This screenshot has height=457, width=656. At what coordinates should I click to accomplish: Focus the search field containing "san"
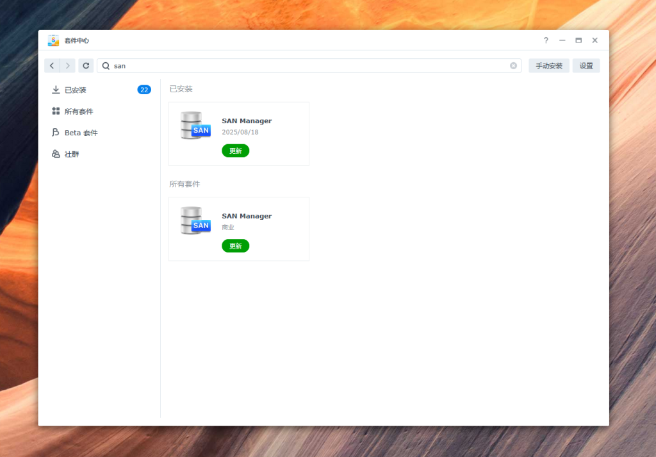(x=307, y=65)
